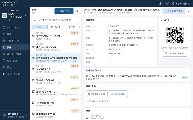The image size is (193, 120).
Task: Select トルク検査機 T-05 in list
Action: (56, 103)
